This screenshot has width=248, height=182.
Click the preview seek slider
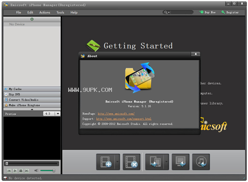pos(31,164)
